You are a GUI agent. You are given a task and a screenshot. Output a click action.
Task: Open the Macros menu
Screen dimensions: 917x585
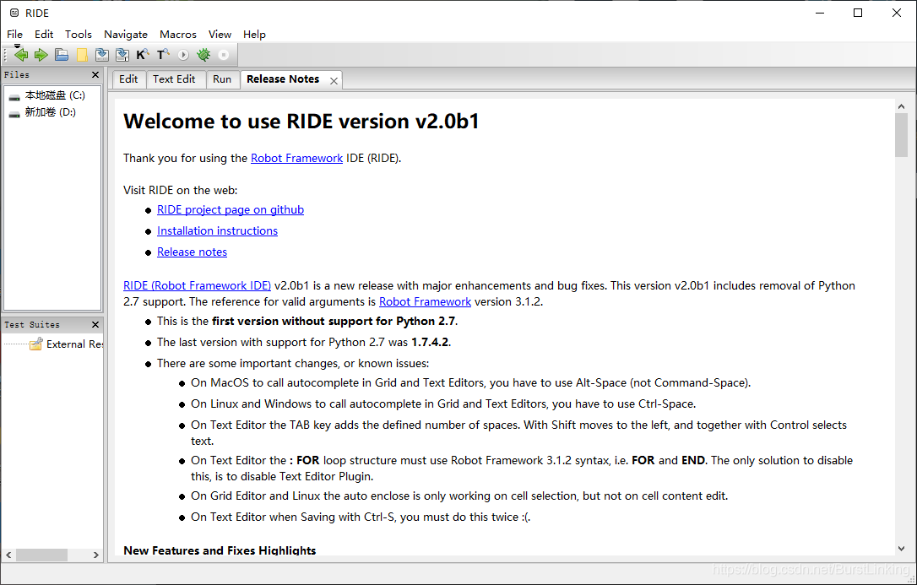[x=178, y=35]
